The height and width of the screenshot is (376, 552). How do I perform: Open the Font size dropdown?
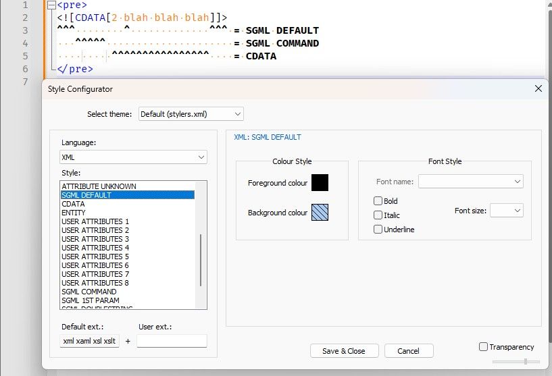click(x=507, y=211)
